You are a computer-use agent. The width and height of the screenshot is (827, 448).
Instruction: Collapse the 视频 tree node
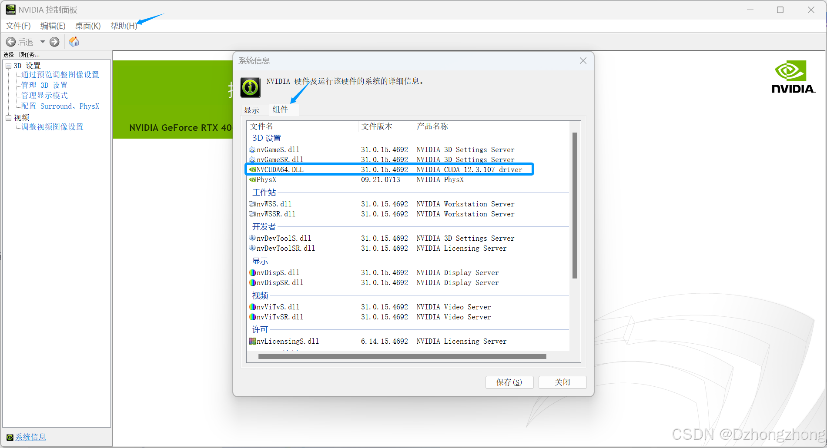pyautogui.click(x=8, y=118)
